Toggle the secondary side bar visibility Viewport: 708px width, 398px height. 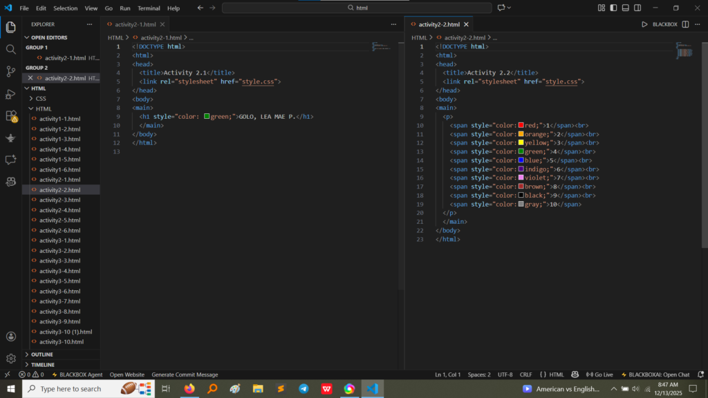point(637,8)
